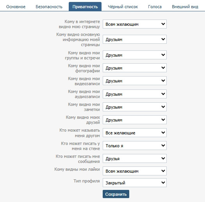Open the groups and meetings visibility dropdown

135,55
